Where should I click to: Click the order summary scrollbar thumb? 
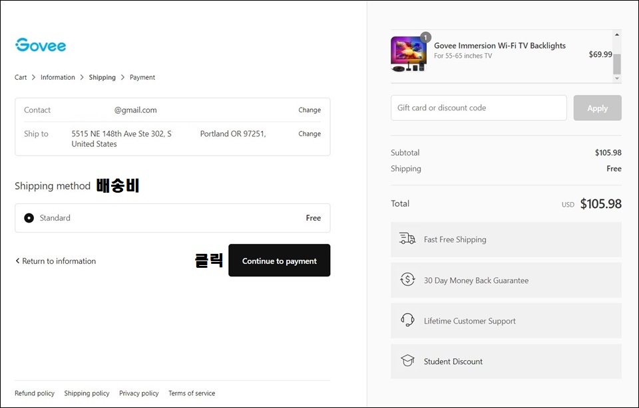point(617,64)
